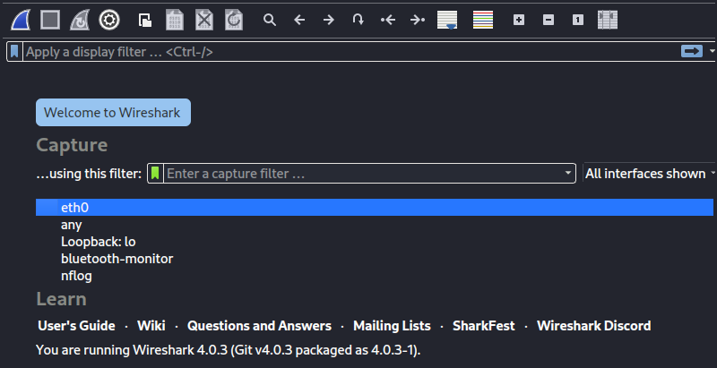This screenshot has width=717, height=368.
Task: Open the Wireshark Discord link
Action: tap(594, 326)
